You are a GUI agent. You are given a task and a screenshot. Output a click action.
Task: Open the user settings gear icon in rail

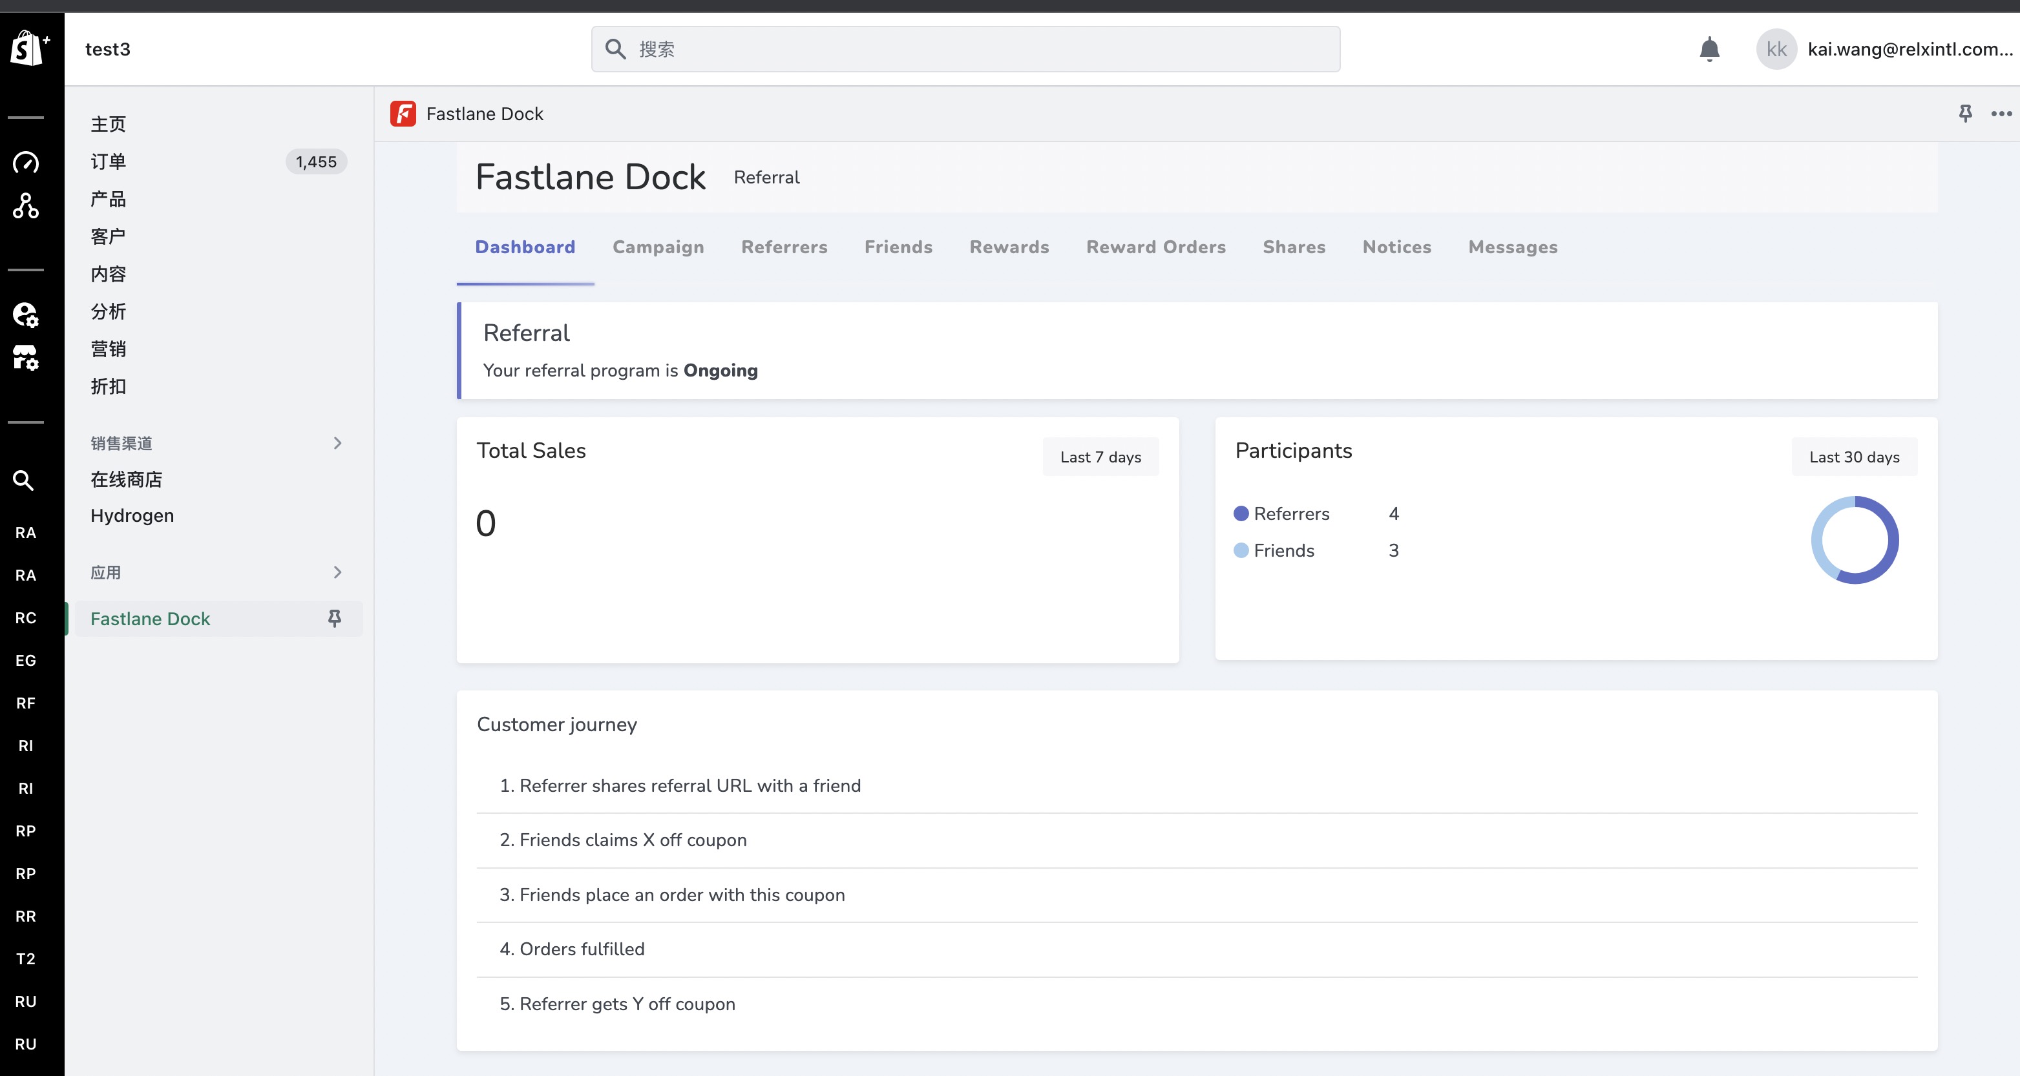tap(26, 315)
